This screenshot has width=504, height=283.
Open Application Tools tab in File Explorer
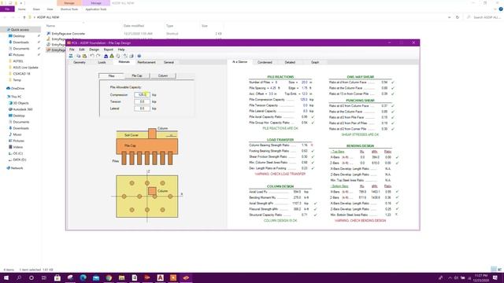click(x=96, y=9)
